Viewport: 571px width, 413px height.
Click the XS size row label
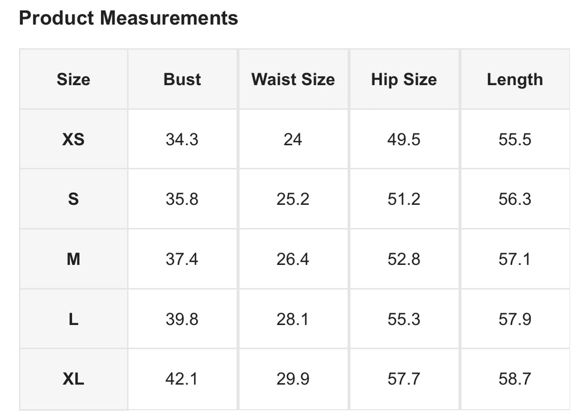[x=74, y=139]
